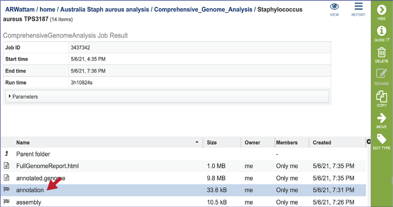Hide the action sidebar with HIDE icon

[x=381, y=10]
